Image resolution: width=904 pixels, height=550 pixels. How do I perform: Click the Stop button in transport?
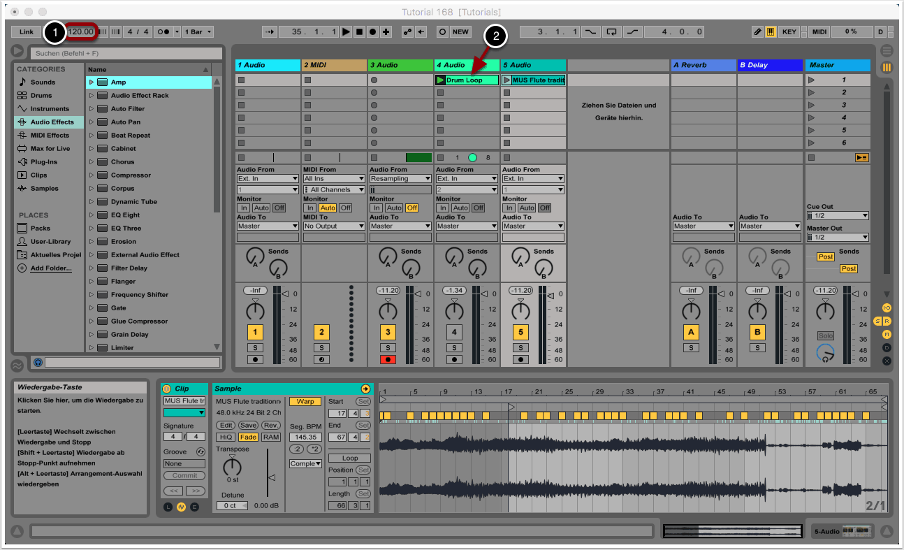point(359,32)
